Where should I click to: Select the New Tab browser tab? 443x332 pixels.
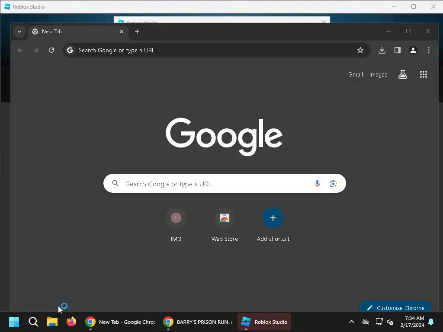pos(78,32)
